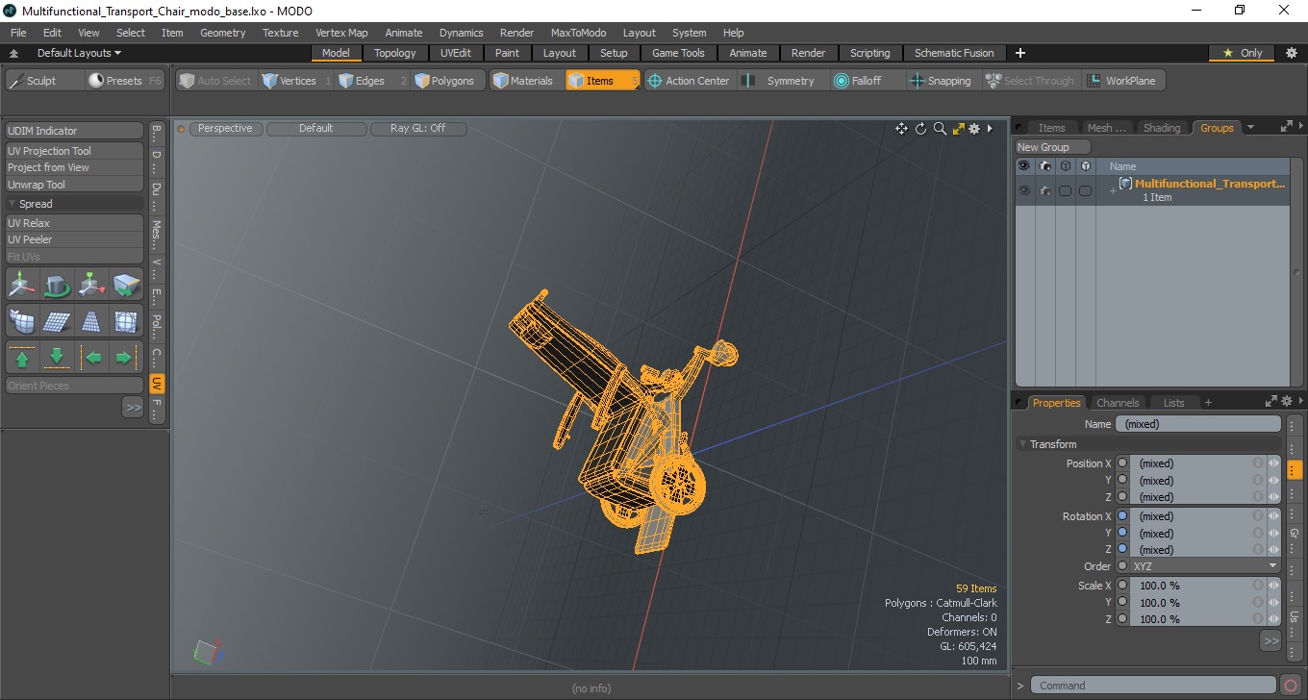Expand left tool panel with >> button
The height and width of the screenshot is (700, 1308).
(133, 408)
